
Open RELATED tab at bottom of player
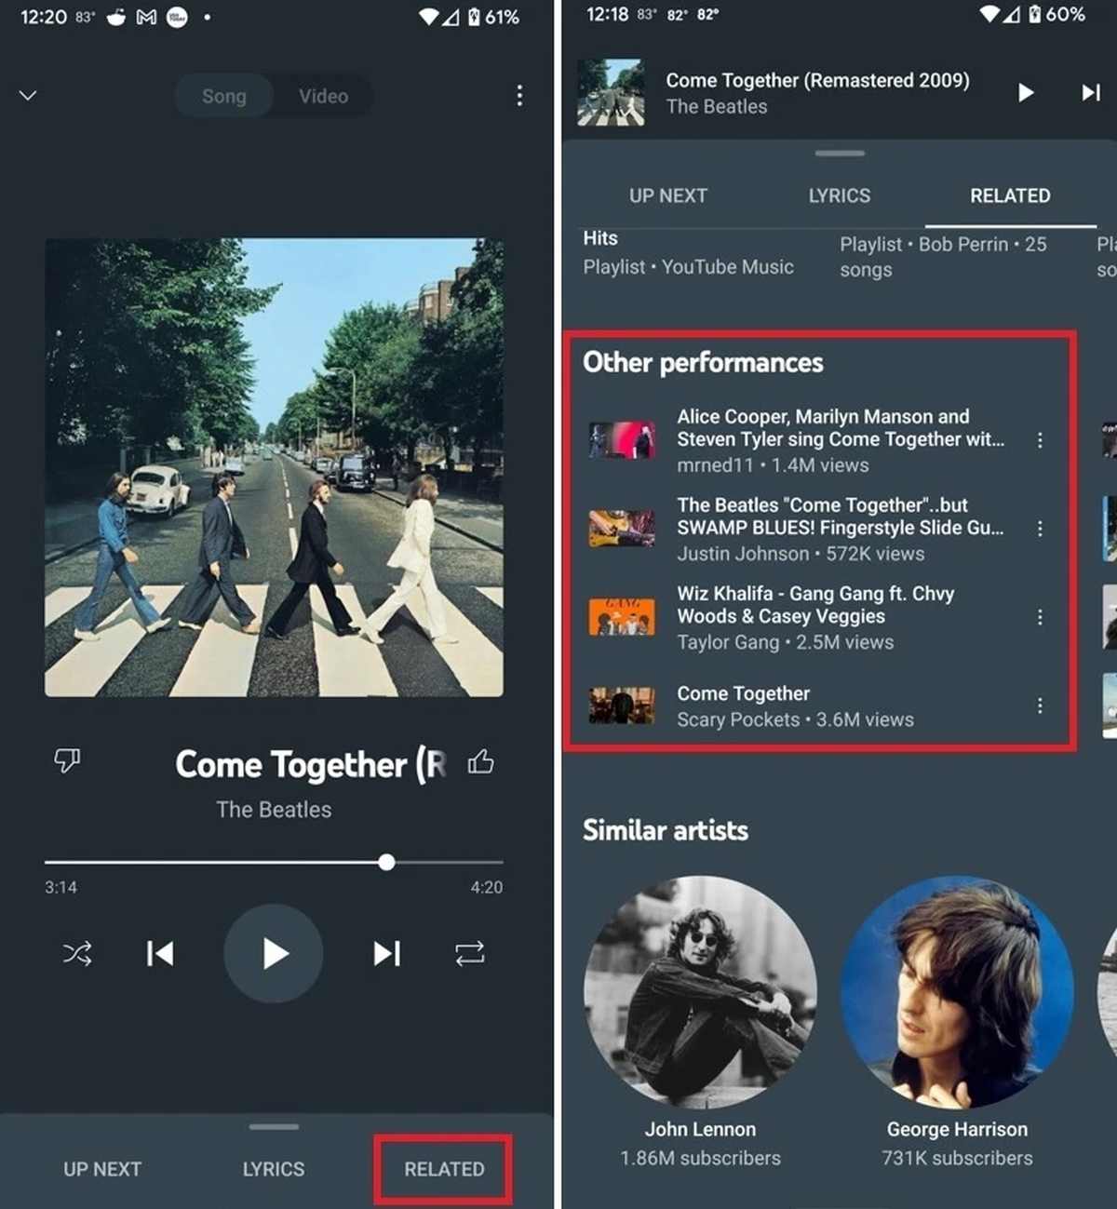[444, 1169]
